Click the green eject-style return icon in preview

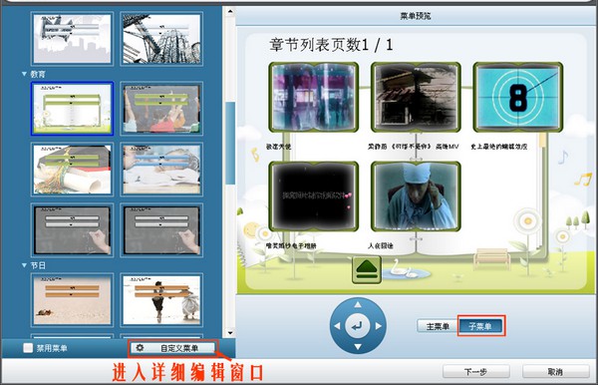(x=367, y=269)
